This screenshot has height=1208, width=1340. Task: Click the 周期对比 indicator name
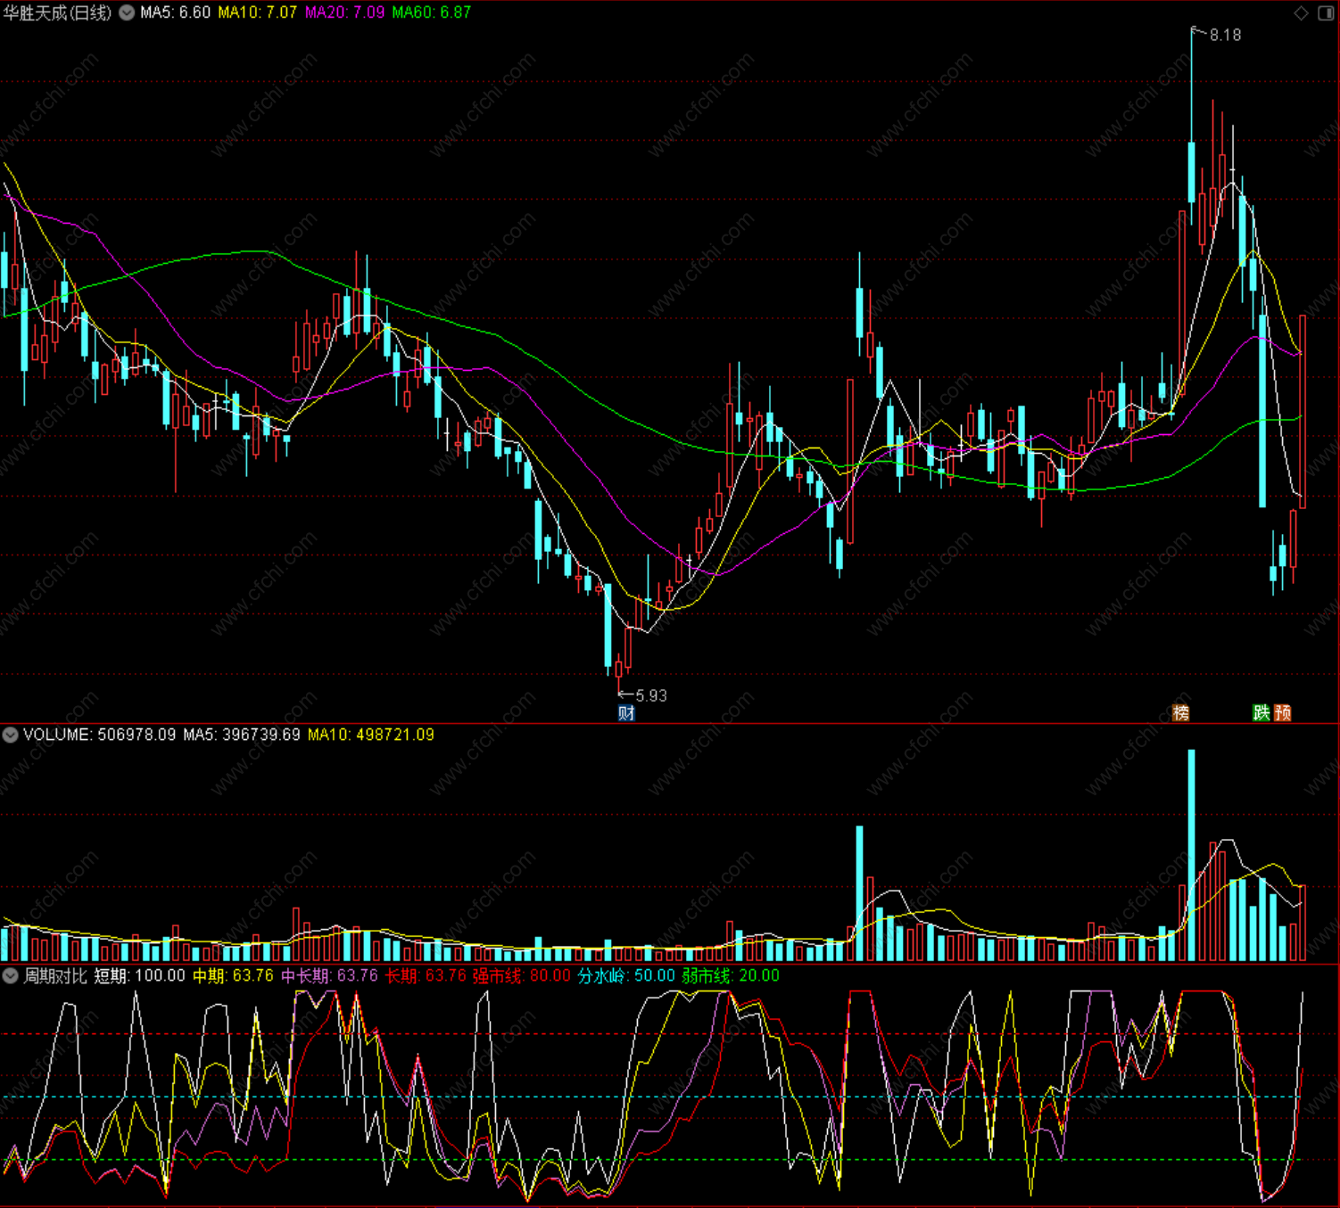(x=55, y=975)
